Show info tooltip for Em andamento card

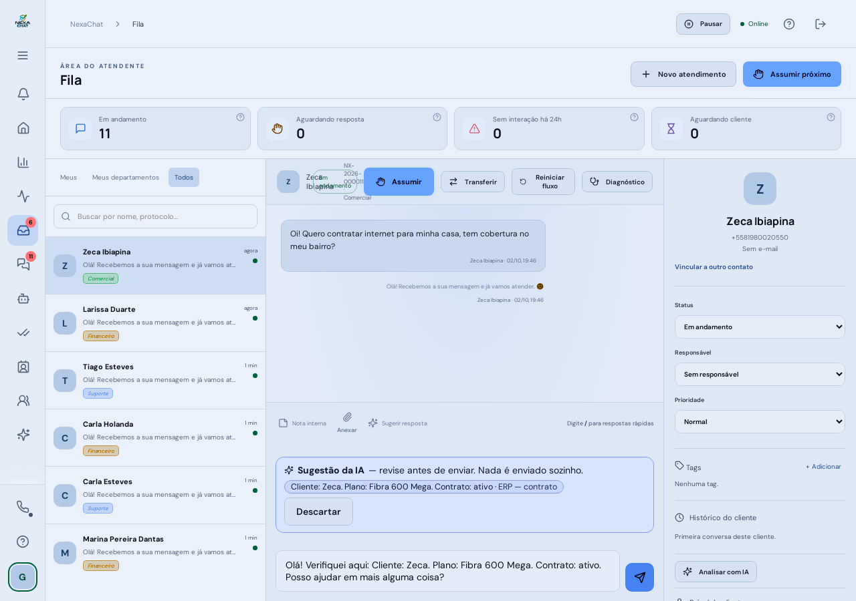[x=240, y=117]
